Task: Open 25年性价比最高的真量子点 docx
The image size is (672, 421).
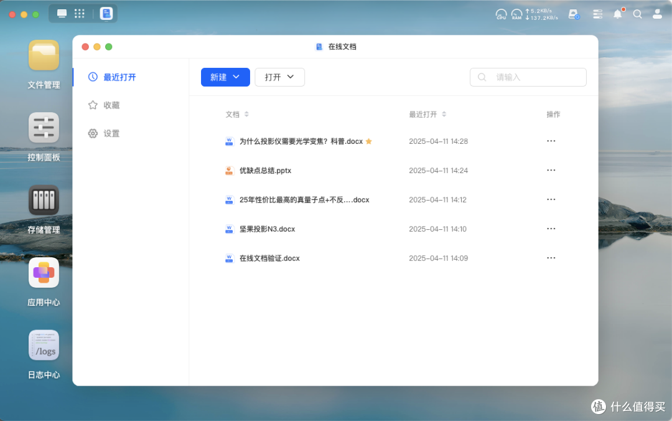Action: pos(304,199)
